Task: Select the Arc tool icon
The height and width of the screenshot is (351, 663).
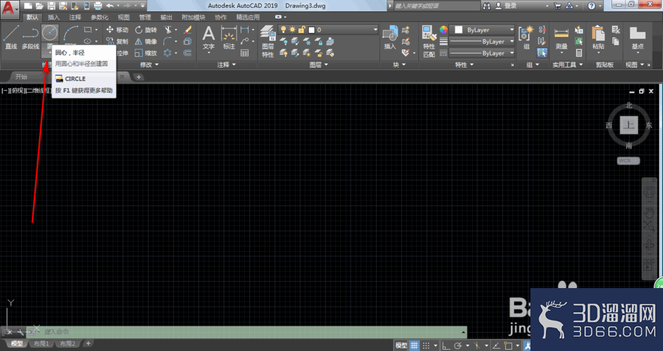Action: click(x=71, y=34)
